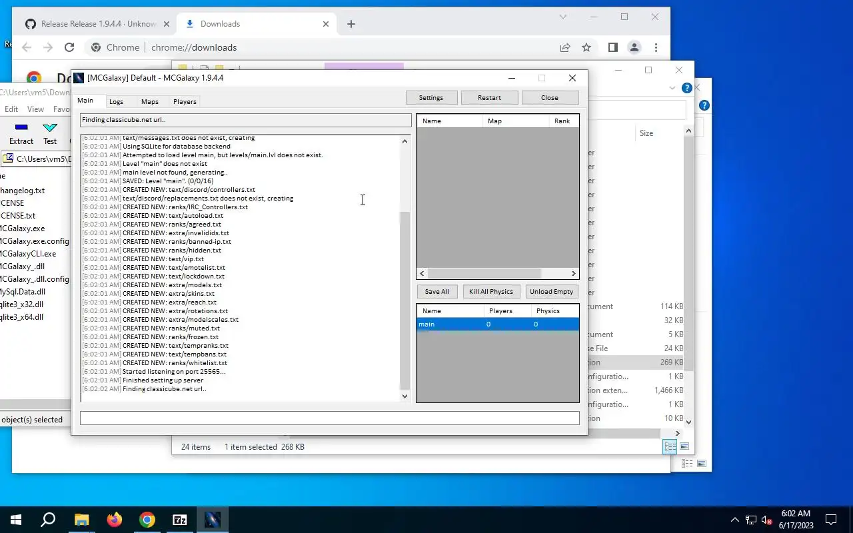
Task: Click the Chrome back arrow
Action: (27, 47)
